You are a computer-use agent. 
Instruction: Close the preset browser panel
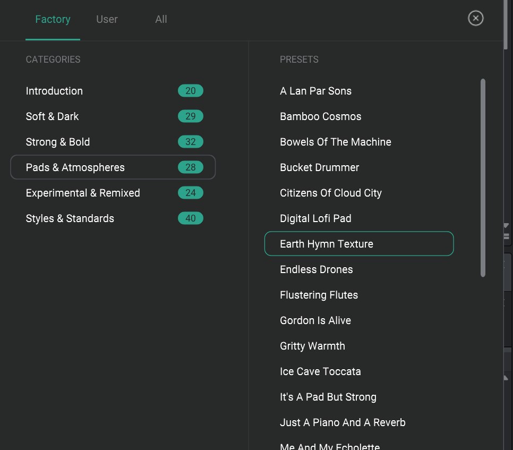tap(475, 19)
